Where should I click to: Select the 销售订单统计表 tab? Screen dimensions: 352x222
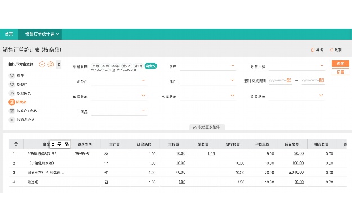[x=40, y=34]
